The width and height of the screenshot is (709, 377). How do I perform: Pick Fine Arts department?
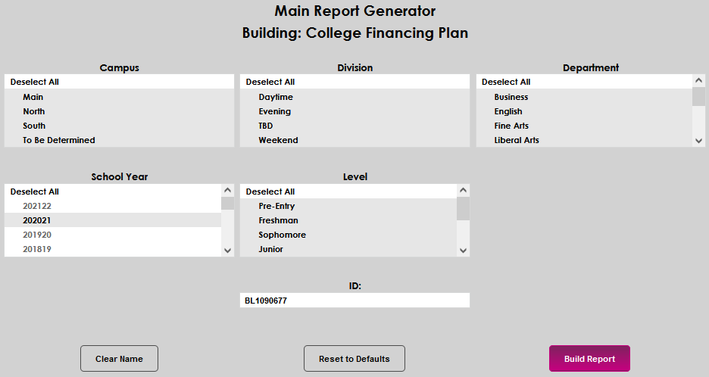(x=511, y=126)
